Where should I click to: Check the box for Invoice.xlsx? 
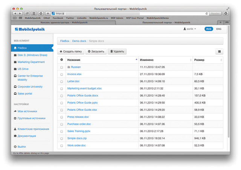coord(61,74)
